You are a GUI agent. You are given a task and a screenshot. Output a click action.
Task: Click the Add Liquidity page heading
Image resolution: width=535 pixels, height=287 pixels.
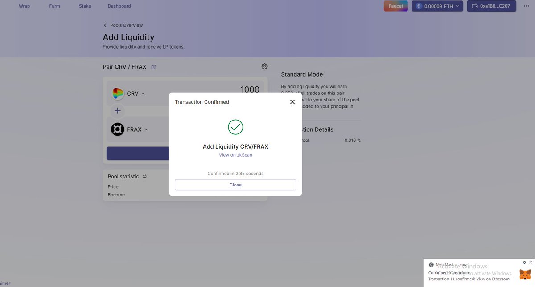[x=128, y=37]
